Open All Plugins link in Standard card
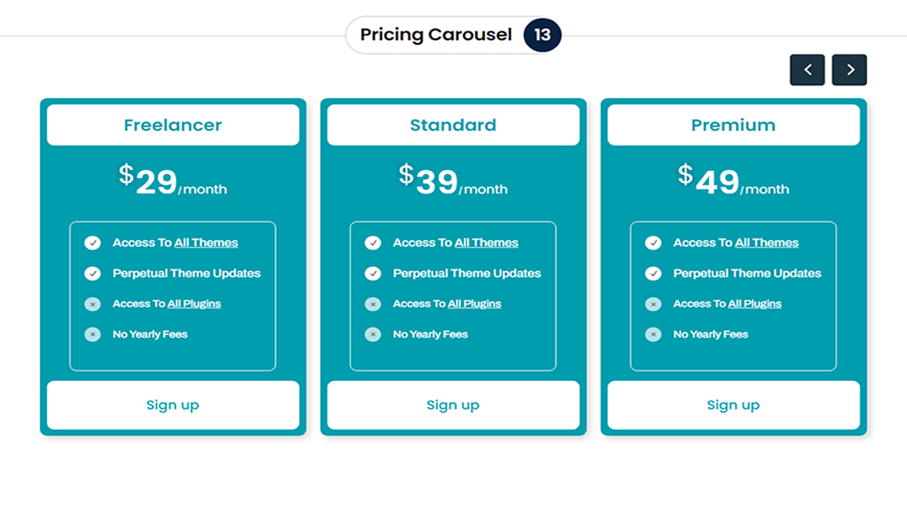The image size is (907, 506). tap(474, 303)
